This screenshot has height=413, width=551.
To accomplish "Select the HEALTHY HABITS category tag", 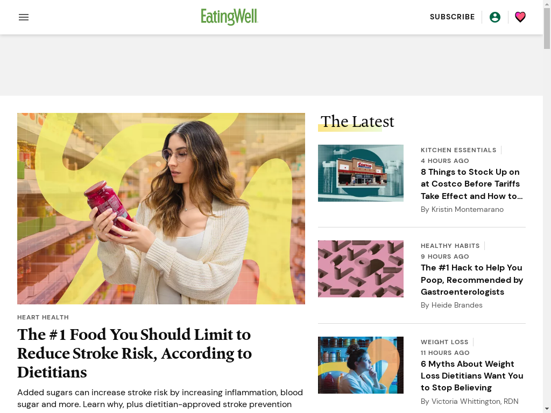I will coord(450,246).
